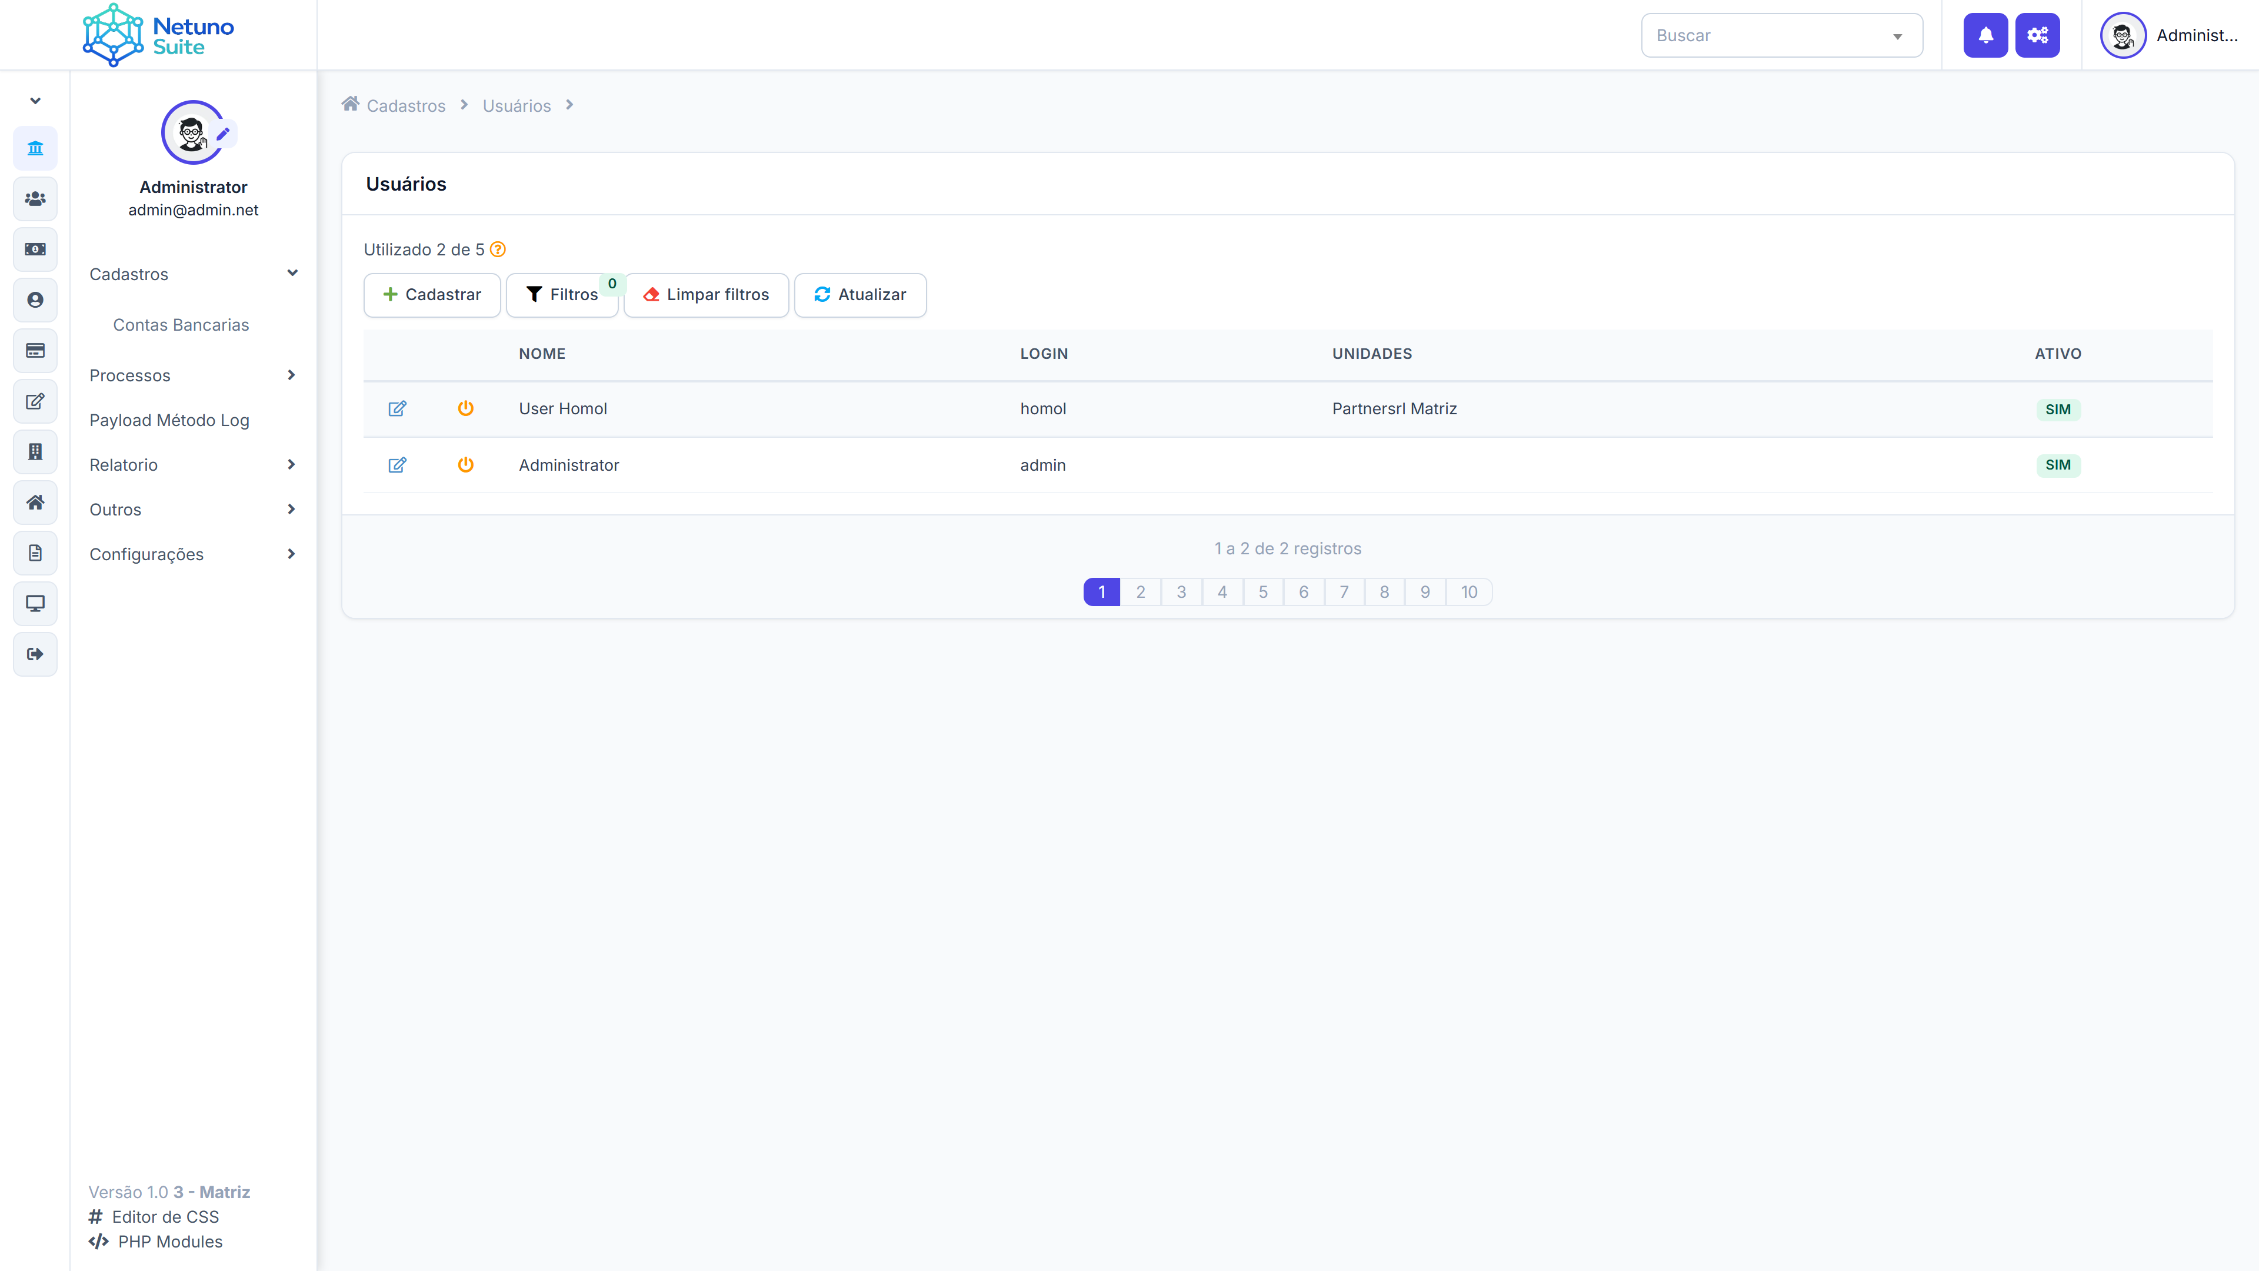Screen dimensions: 2259x1271
Task: Open Contas Bancarias submenu item
Action: click(x=181, y=325)
